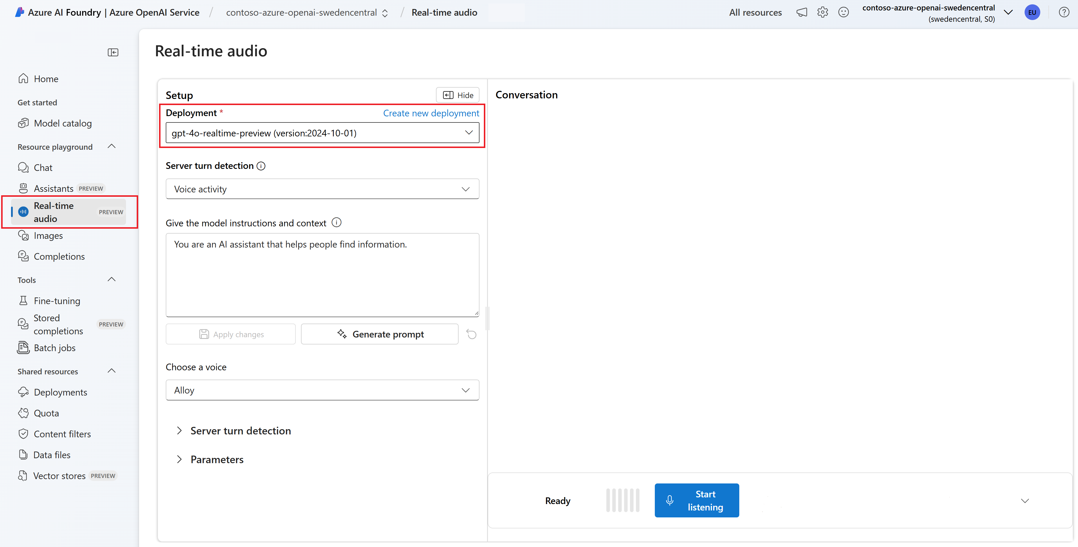Collapse the Shared resources section
The image size is (1078, 547).
111,371
